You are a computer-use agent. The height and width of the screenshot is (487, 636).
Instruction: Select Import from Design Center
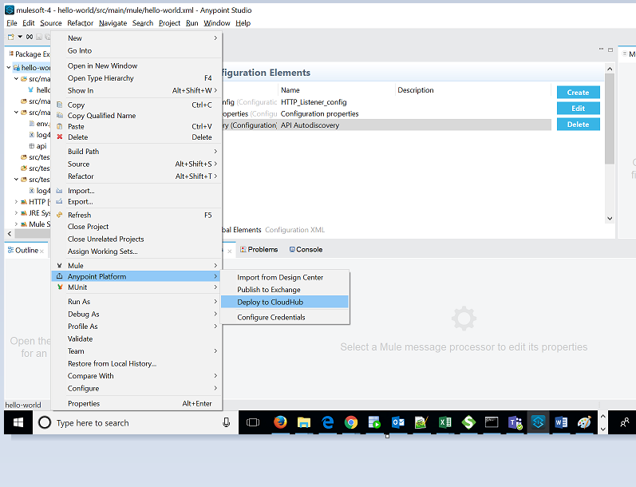pyautogui.click(x=284, y=278)
